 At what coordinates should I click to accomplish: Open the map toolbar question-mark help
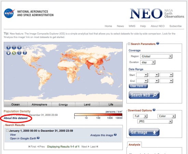point(25,53)
